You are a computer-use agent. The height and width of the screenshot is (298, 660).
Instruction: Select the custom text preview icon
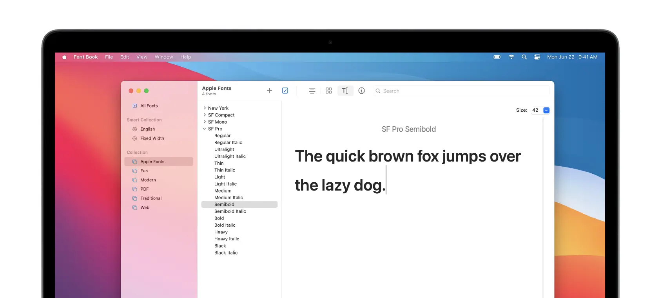(345, 91)
